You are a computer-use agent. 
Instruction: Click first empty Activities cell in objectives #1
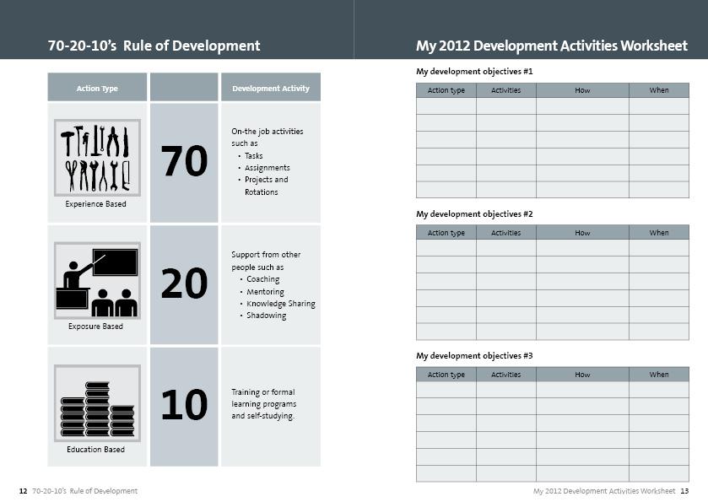tap(505, 106)
